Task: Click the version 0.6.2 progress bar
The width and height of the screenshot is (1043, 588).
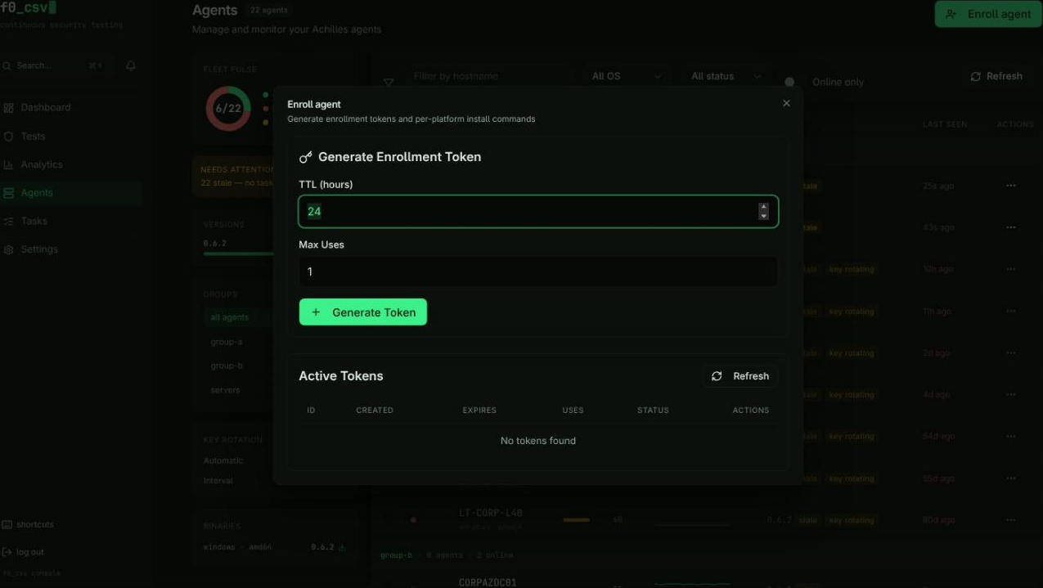Action: [x=238, y=254]
